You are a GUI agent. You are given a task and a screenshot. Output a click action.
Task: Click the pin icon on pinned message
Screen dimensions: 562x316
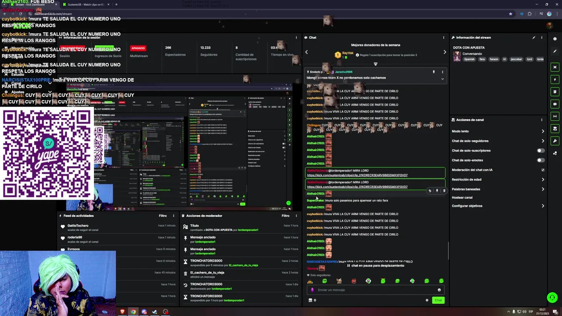433,72
